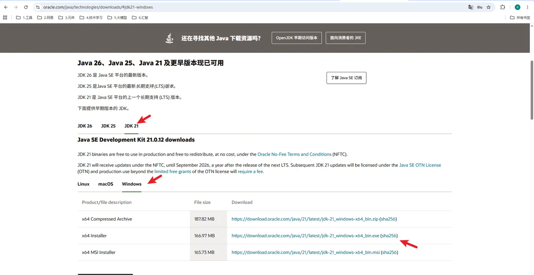
Task: Open the 所有书签 all bookmarks folder
Action: pos(520,17)
